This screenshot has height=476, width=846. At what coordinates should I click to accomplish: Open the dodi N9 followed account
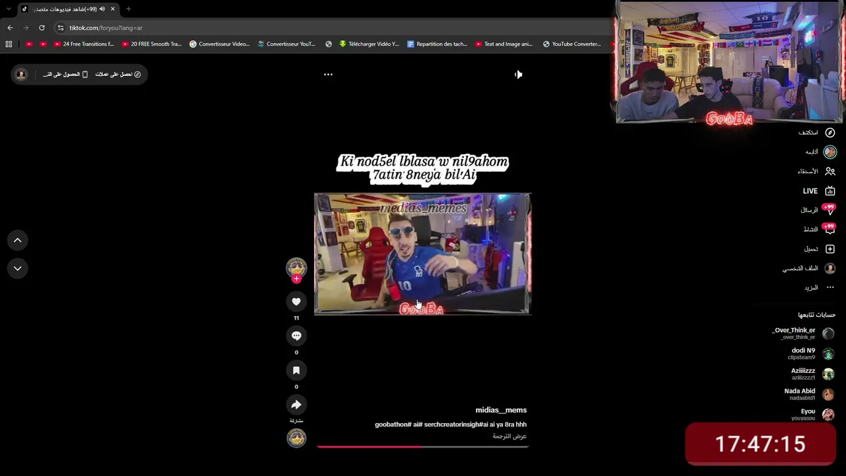click(811, 354)
